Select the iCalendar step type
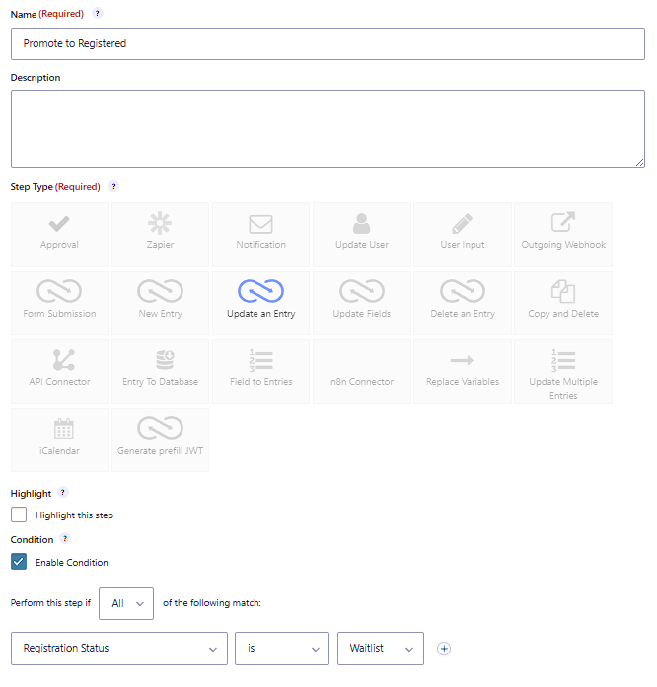 59,440
